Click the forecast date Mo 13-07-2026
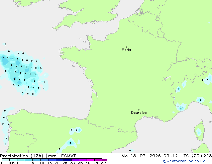The width and height of the screenshot is (212, 164). 141,156
